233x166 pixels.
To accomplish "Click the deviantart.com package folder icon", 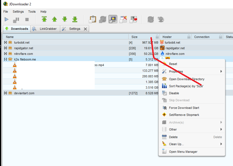I will coord(10,93).
